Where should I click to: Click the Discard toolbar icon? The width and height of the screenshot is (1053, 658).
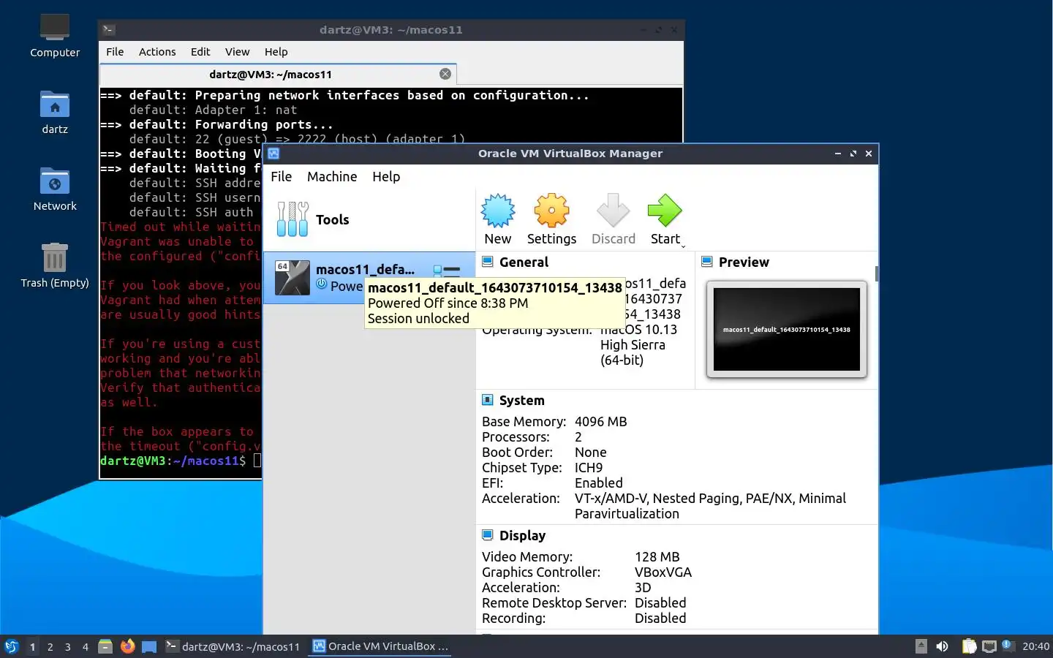click(613, 219)
